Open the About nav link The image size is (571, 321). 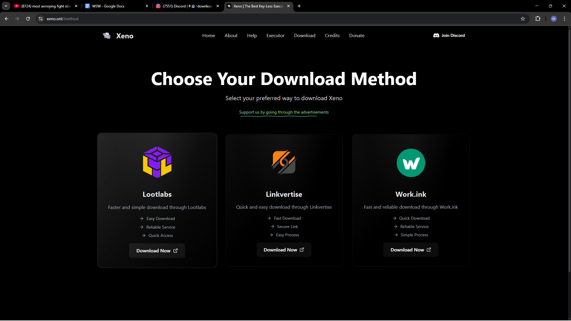(x=231, y=36)
